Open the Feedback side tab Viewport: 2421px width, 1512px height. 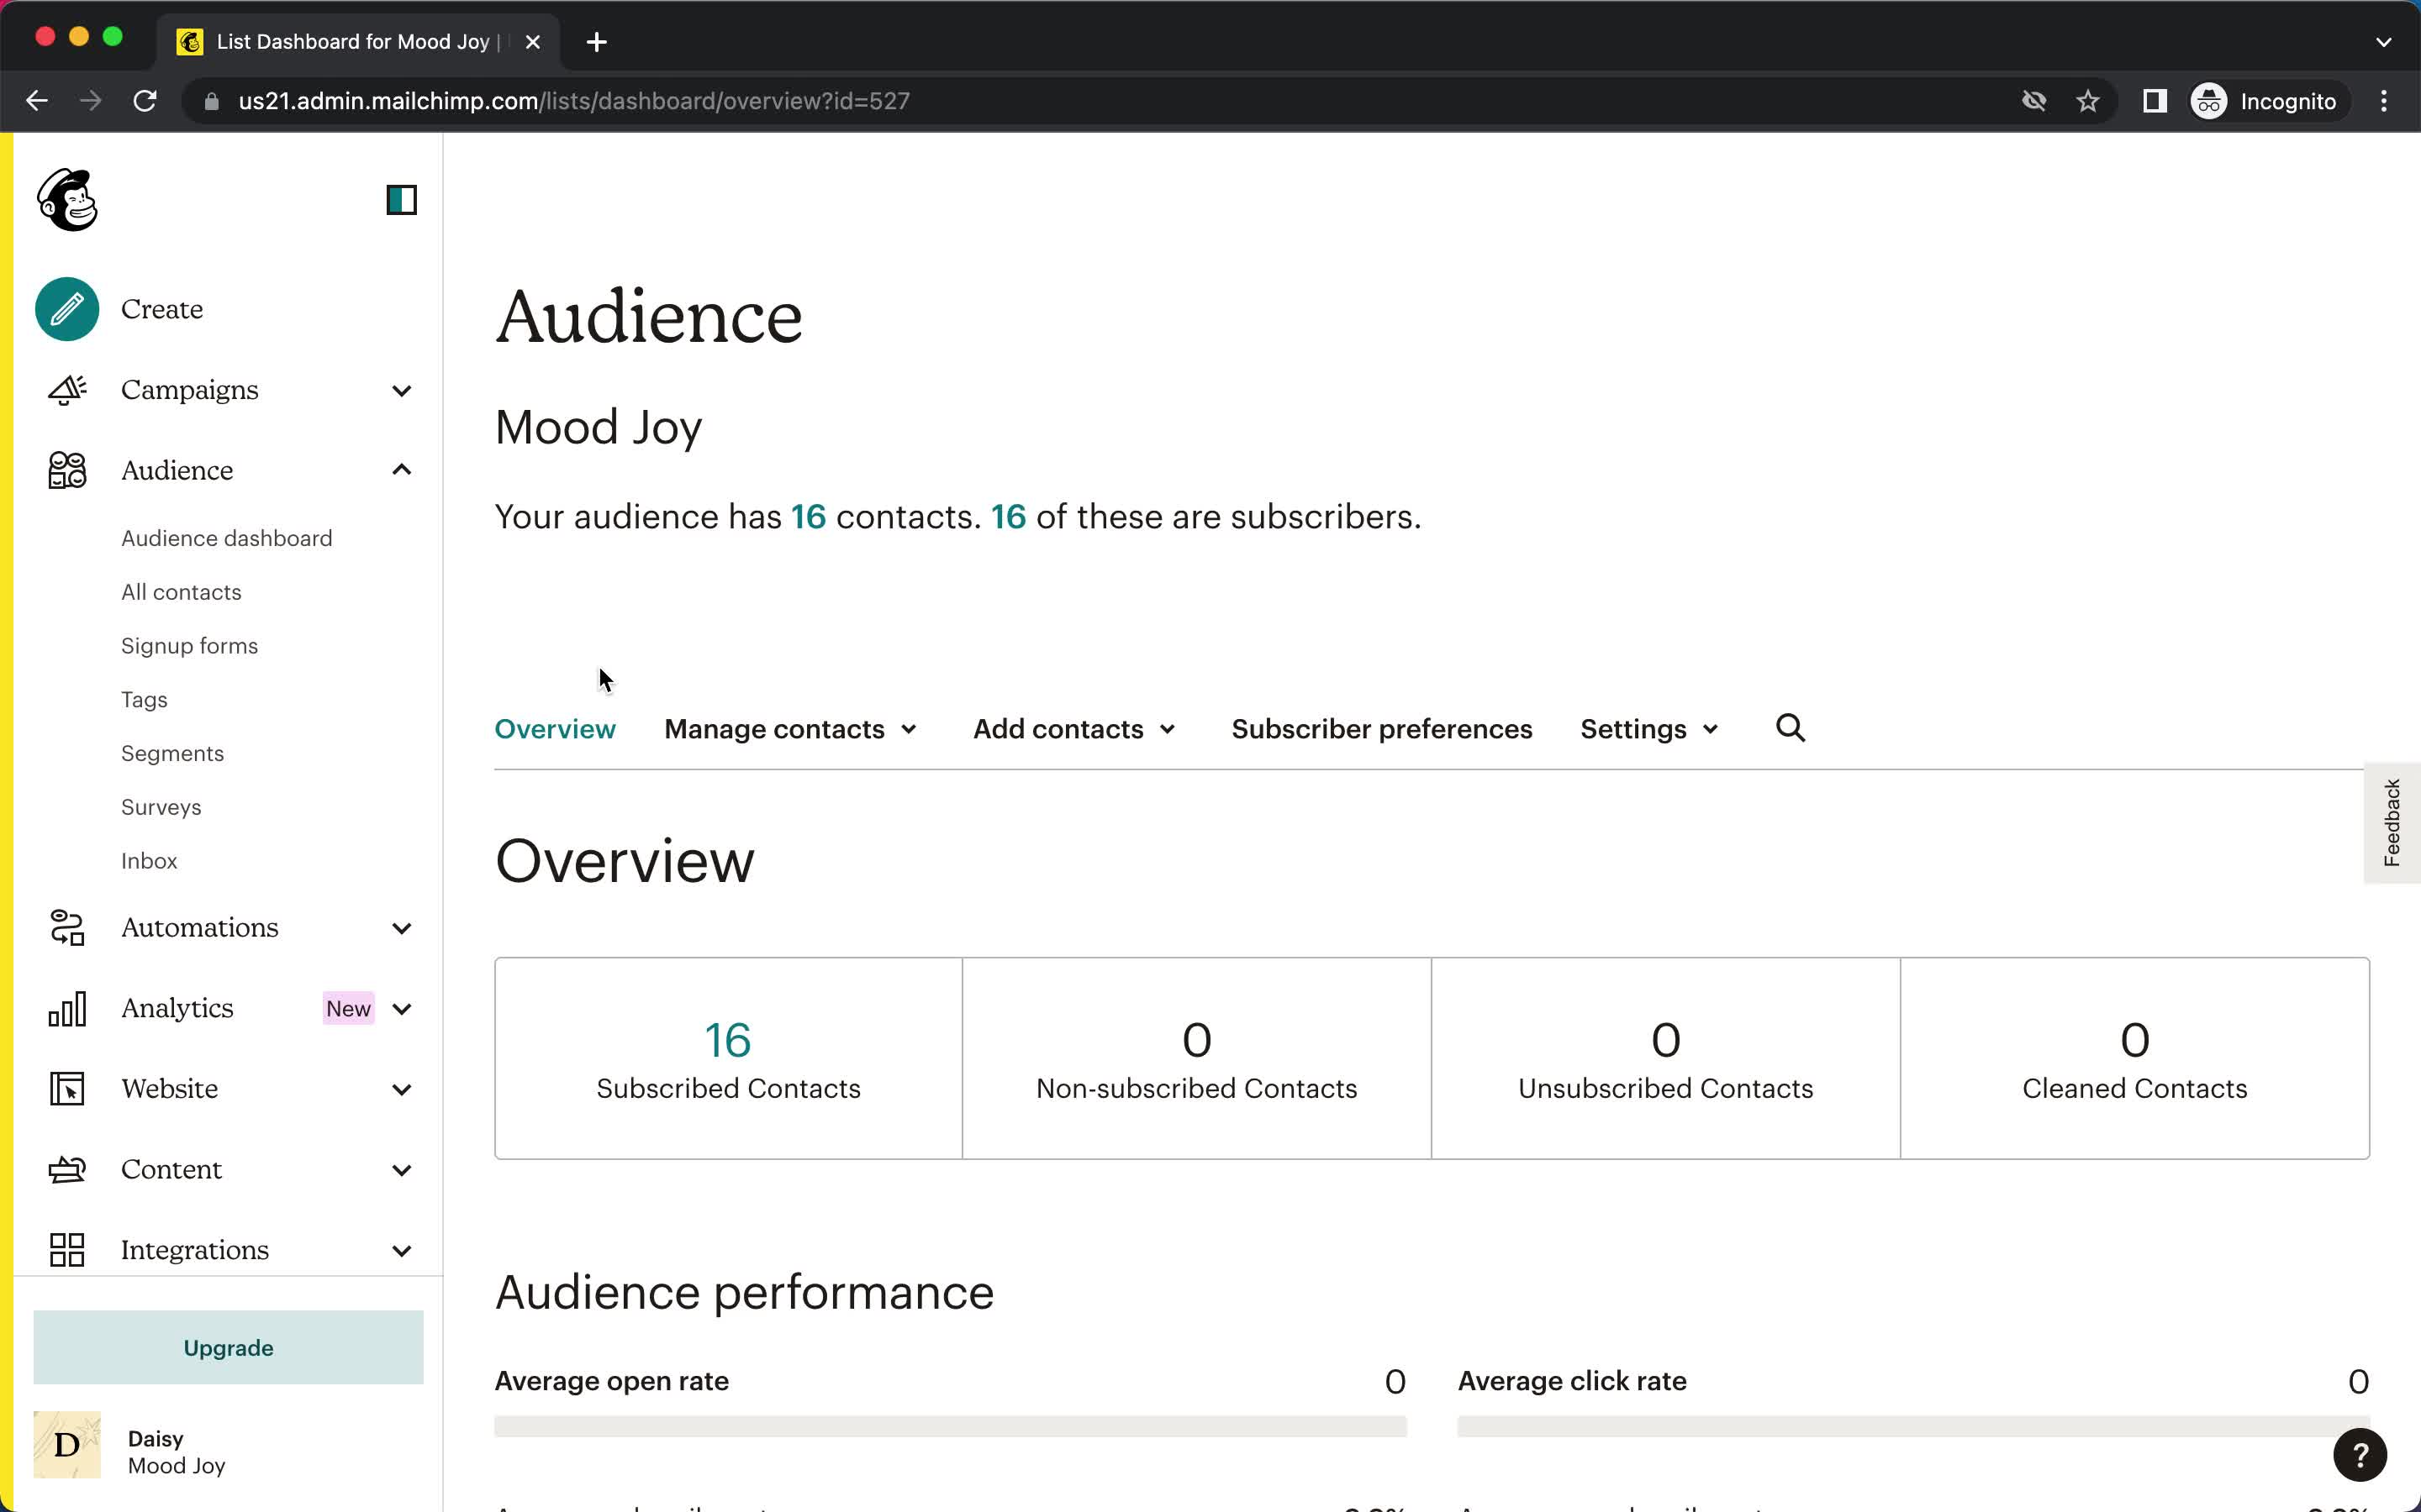pyautogui.click(x=2392, y=822)
